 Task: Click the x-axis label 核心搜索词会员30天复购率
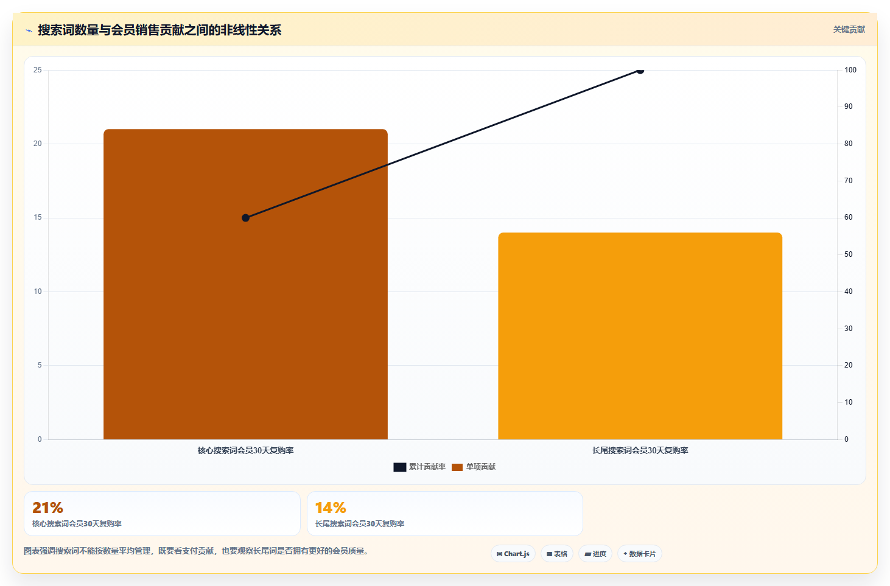pyautogui.click(x=245, y=450)
